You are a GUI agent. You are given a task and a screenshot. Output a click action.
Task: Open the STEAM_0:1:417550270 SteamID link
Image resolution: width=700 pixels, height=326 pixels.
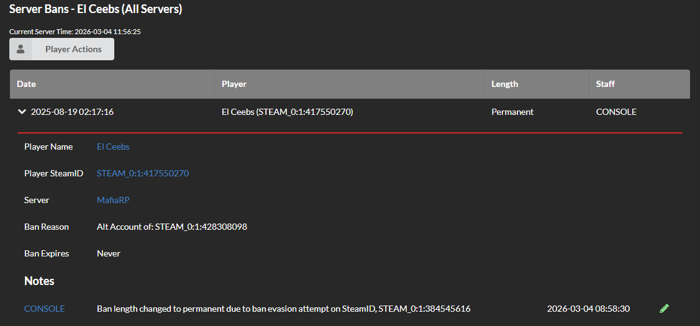pos(143,174)
